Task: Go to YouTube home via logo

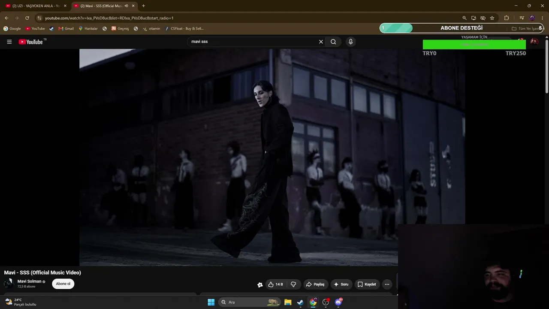Action: click(x=31, y=42)
